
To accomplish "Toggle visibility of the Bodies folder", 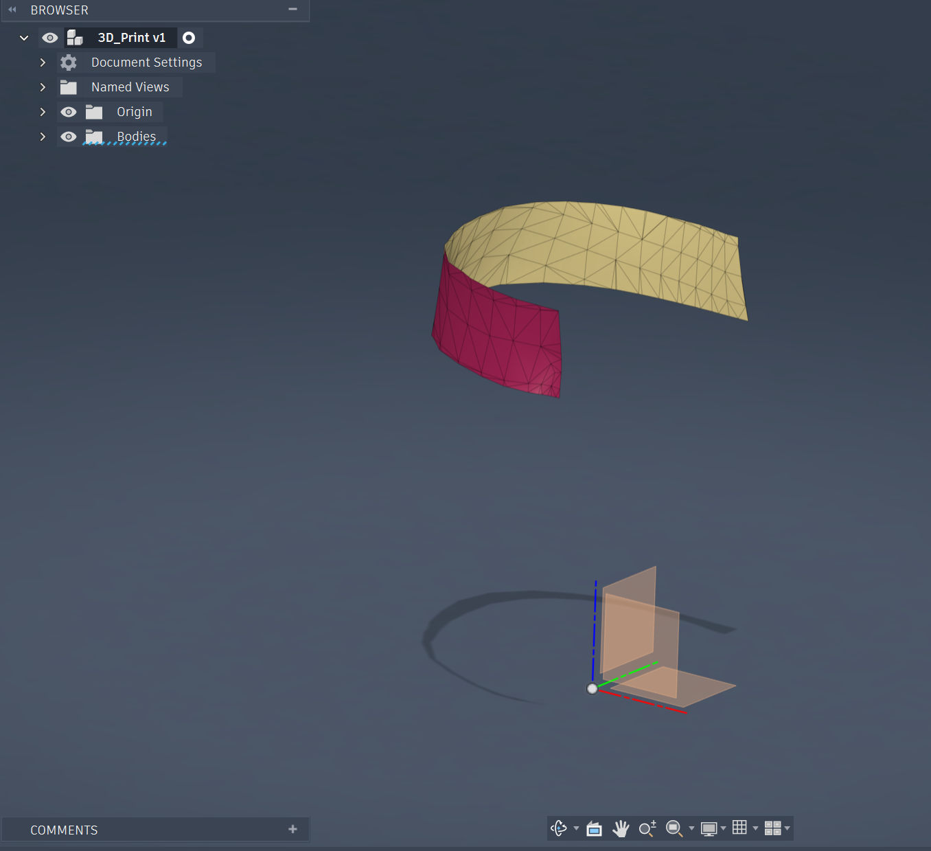I will point(69,137).
